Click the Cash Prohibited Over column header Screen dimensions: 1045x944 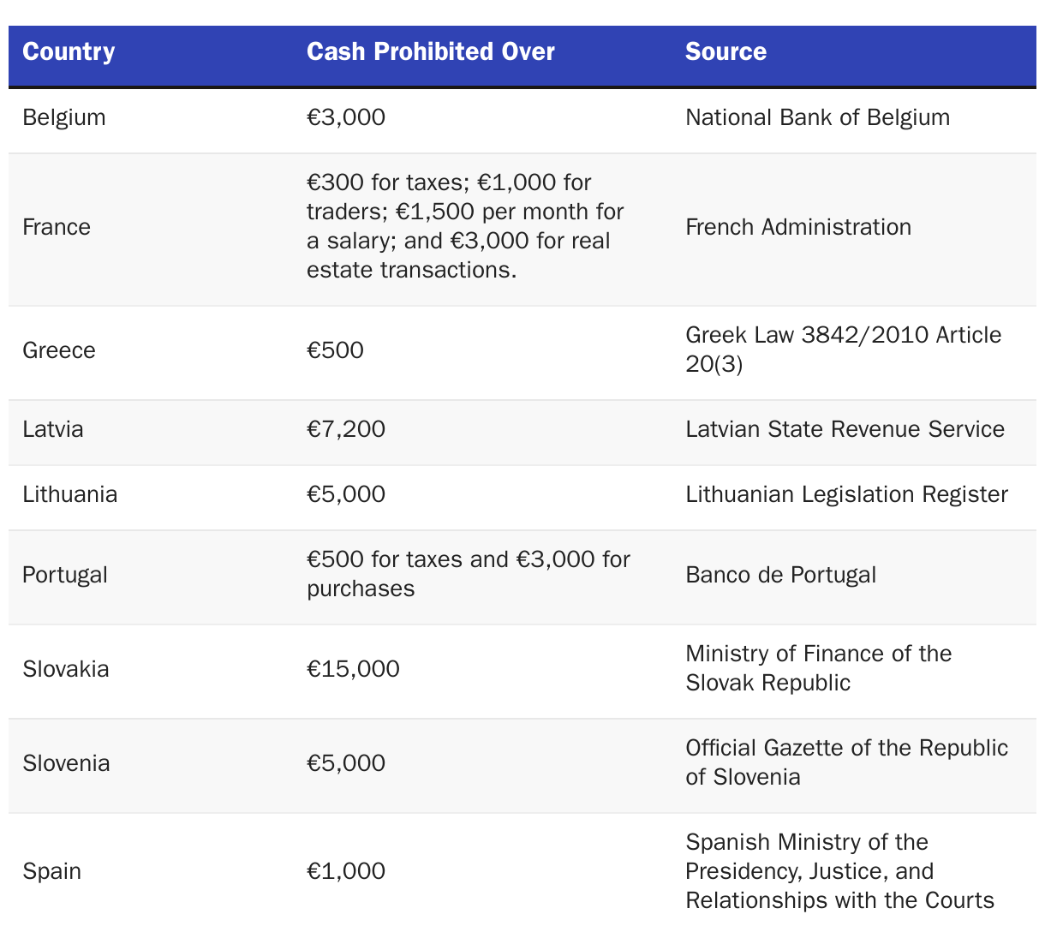coord(431,52)
